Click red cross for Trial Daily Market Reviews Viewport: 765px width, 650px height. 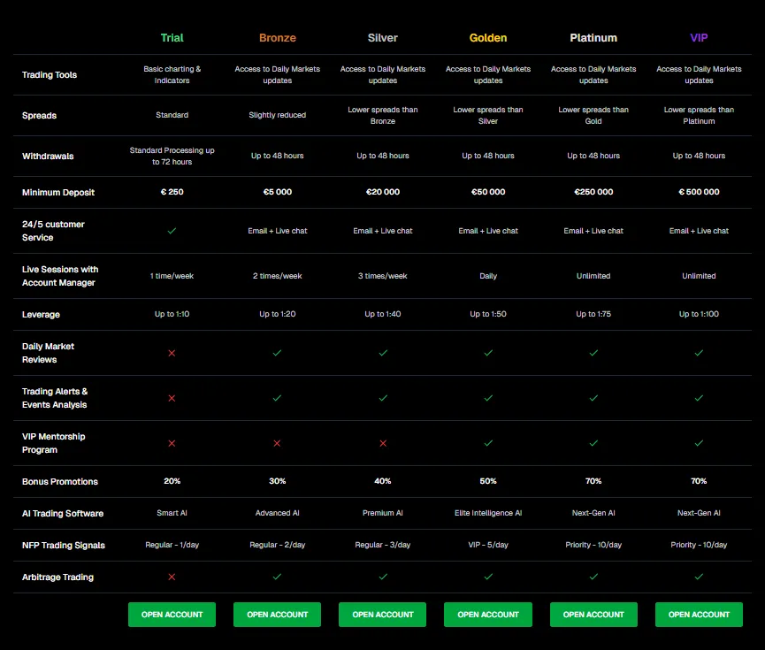tap(172, 353)
